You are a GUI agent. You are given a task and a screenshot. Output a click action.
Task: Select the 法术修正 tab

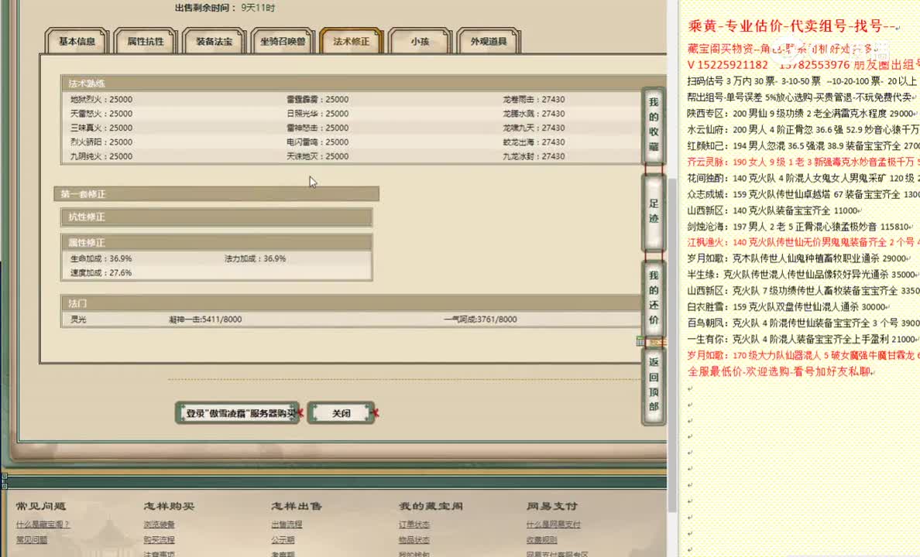point(352,41)
